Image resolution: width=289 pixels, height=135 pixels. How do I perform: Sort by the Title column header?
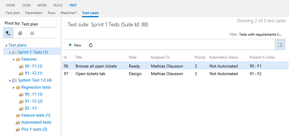point(78,57)
